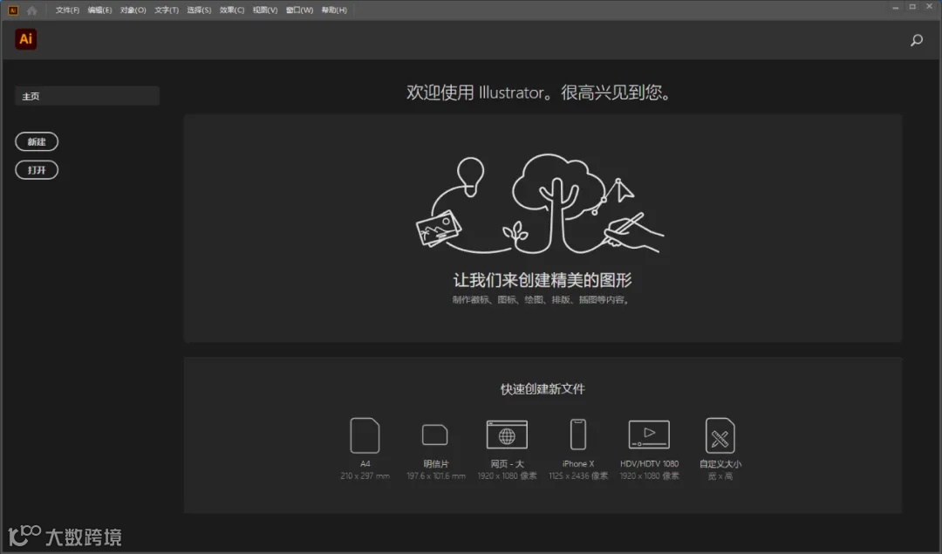The image size is (942, 554).
Task: Open the 编辑(E) menu
Action: coord(99,10)
